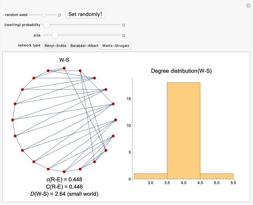Expand rewiring probability slider controls
The image size is (253, 205).
(x=123, y=25)
